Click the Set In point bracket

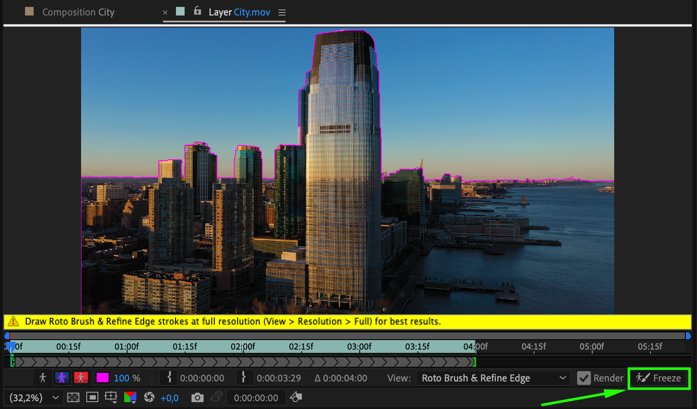(169, 378)
